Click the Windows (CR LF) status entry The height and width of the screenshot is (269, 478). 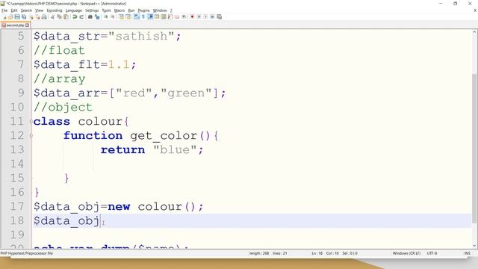406,253
